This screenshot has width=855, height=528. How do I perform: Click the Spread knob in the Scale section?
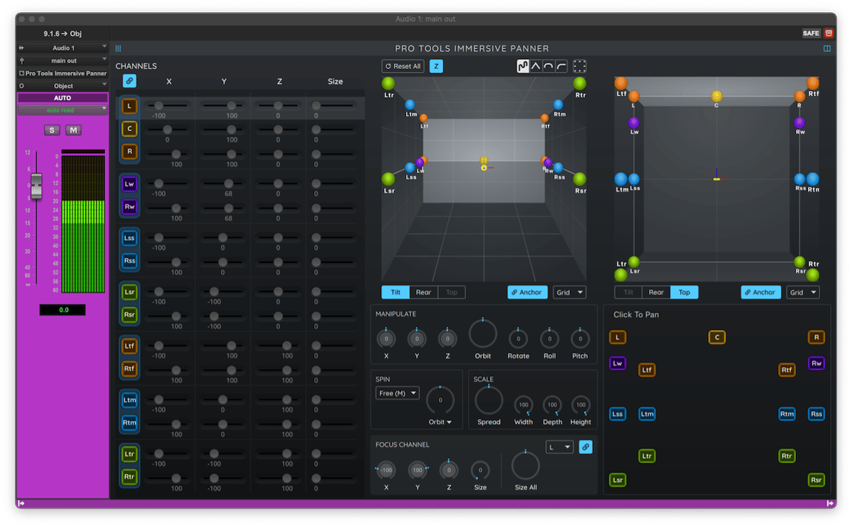coord(489,400)
